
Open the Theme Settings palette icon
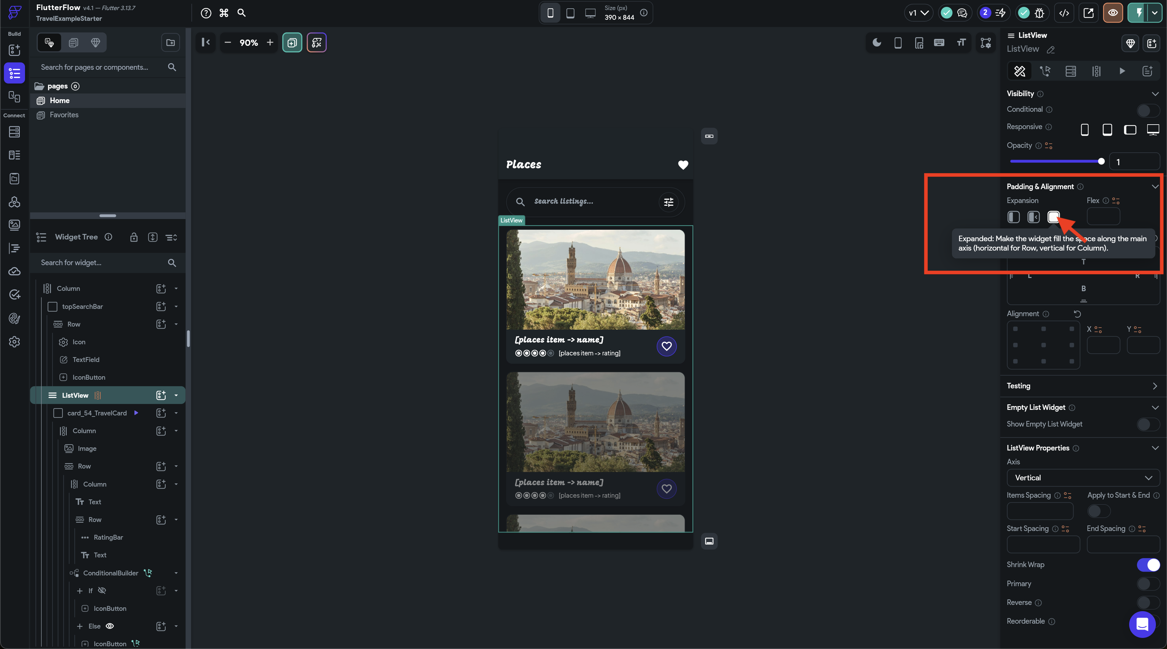pos(15,318)
